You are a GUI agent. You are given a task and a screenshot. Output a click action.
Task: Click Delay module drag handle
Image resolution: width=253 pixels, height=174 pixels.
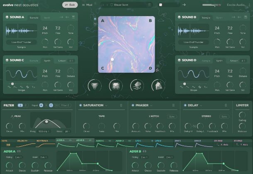(226, 105)
